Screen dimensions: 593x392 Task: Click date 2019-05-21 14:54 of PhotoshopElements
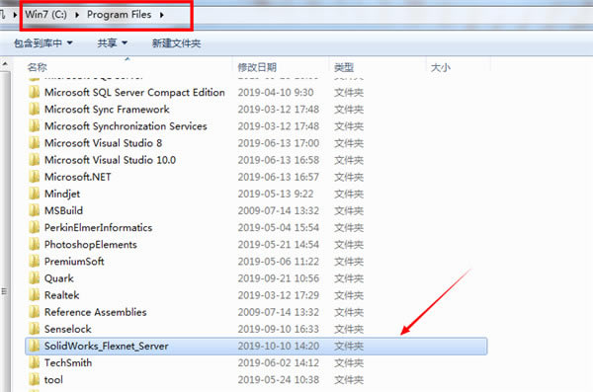point(279,244)
